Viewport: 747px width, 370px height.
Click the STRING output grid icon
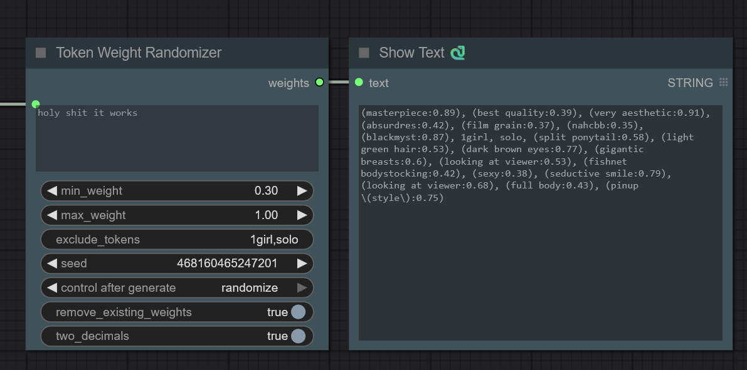pos(723,82)
